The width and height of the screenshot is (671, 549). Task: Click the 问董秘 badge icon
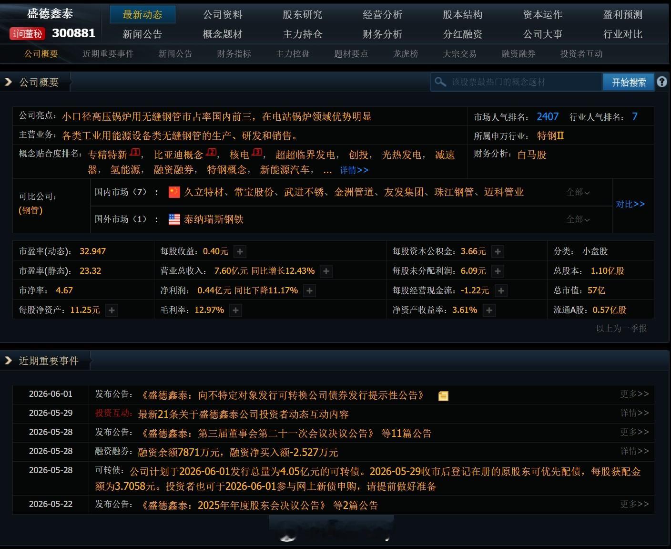point(27,33)
